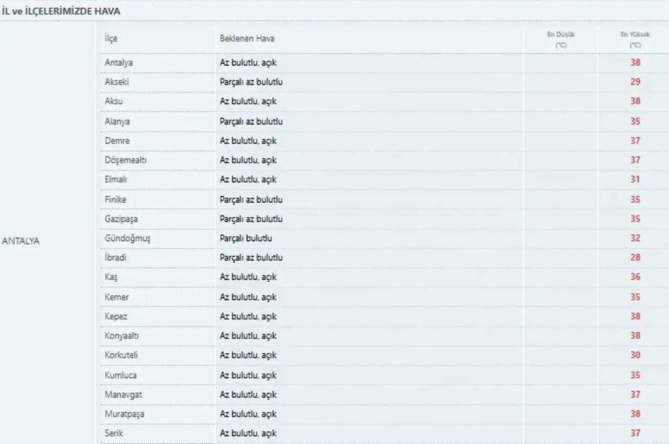
Task: Click Gündoğmuş forecast text Parçalı bulutlu
Action: click(246, 238)
